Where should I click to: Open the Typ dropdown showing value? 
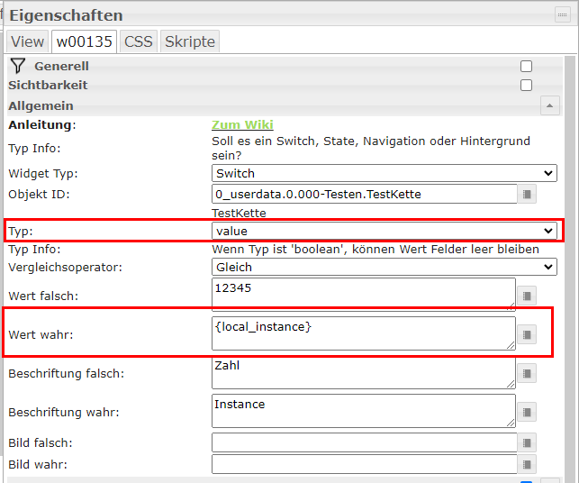[384, 231]
